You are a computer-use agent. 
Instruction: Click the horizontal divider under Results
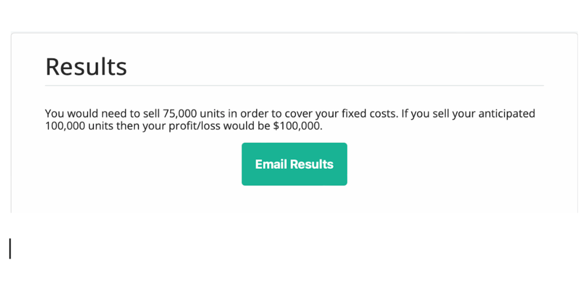click(x=294, y=86)
